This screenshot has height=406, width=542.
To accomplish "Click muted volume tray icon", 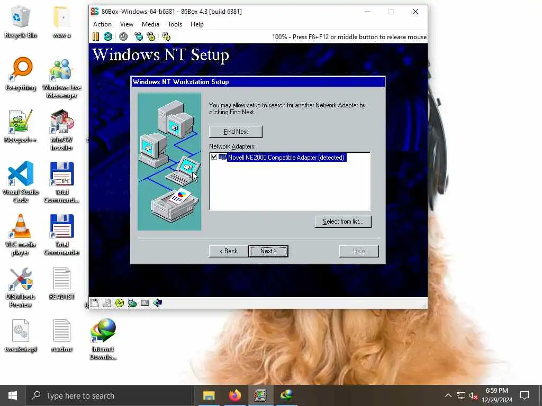I will 473,395.
